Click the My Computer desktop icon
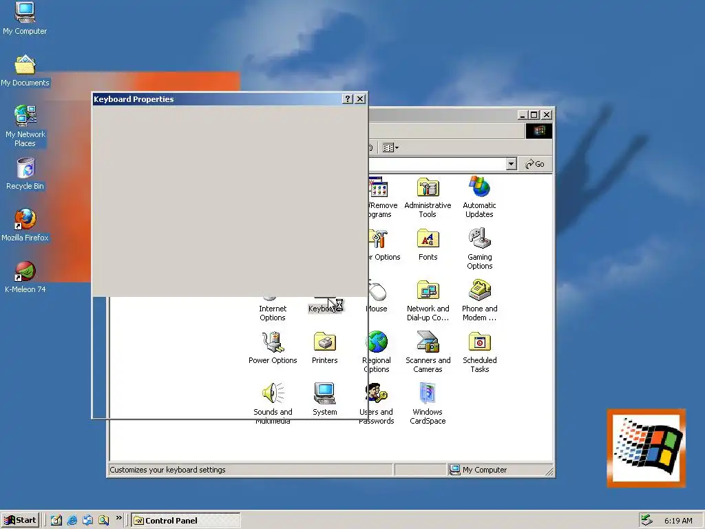Viewport: 705px width, 529px height. point(25,19)
